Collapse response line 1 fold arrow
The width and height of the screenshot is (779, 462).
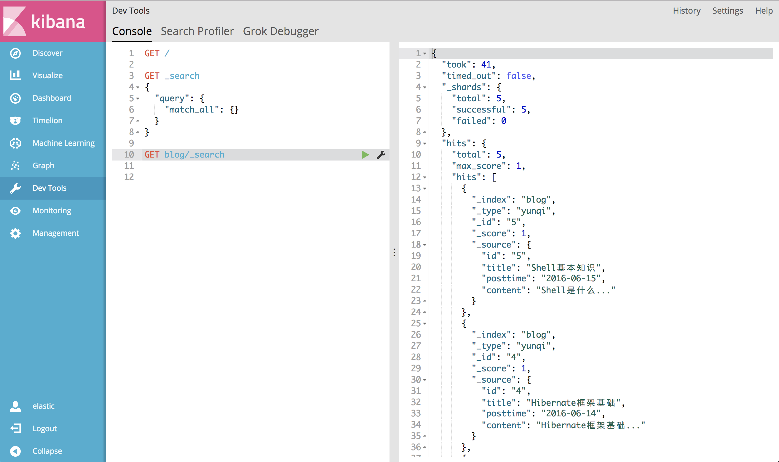click(425, 54)
